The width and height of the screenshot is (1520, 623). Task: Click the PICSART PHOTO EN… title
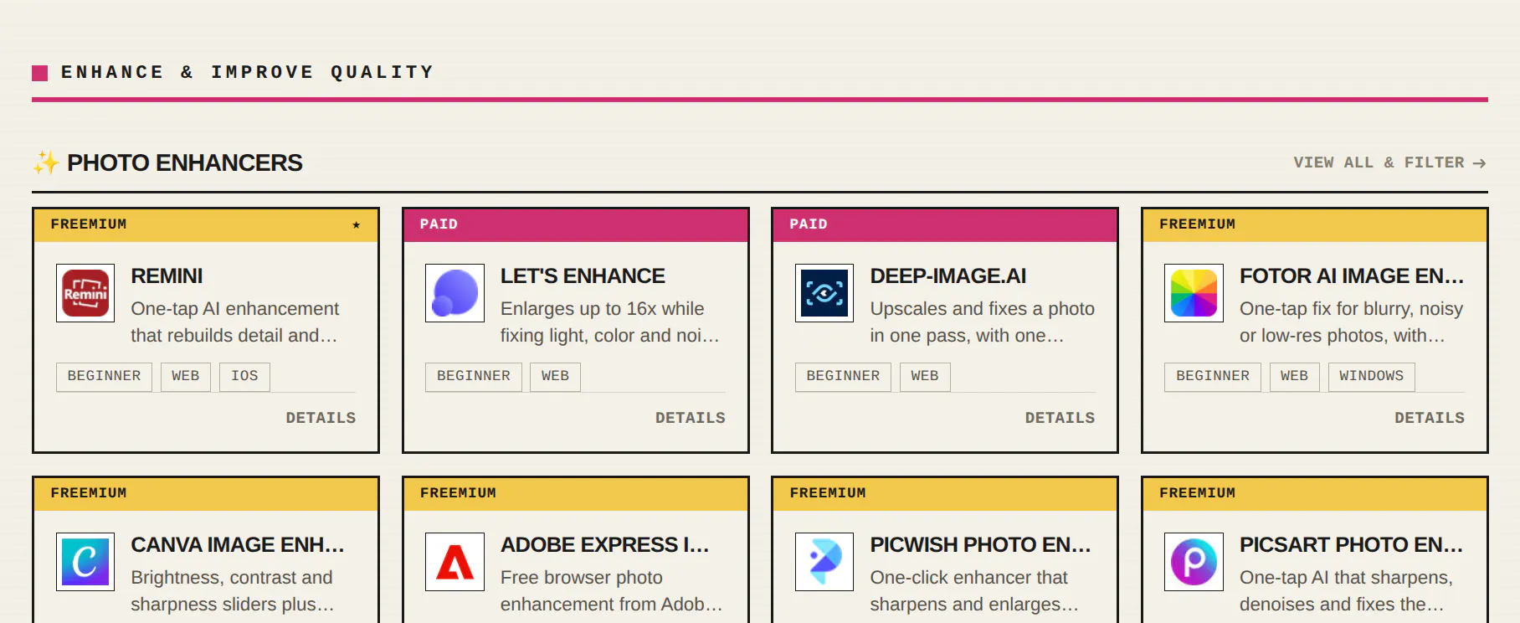(x=1351, y=545)
